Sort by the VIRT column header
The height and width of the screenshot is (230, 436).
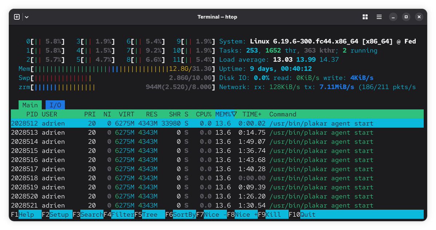point(127,114)
